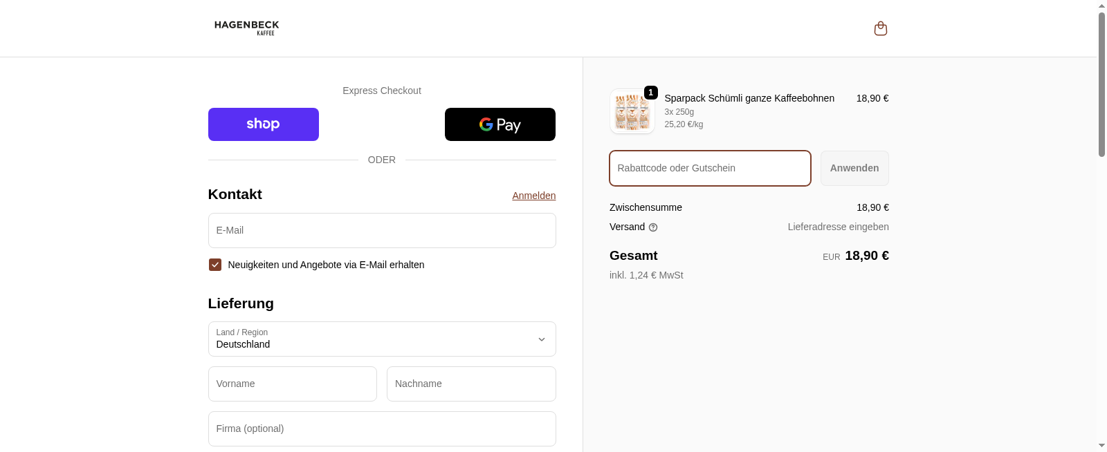Pay with the Google Pay button
Viewport: 1107px width, 452px height.
[x=500, y=124]
